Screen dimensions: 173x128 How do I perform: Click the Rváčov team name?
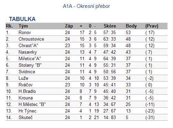[x=26, y=85]
